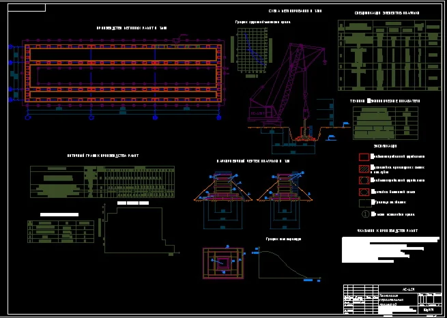Select the orange outer foundation plan outline
Viewport: 447px width, 318px height.
coord(123,73)
